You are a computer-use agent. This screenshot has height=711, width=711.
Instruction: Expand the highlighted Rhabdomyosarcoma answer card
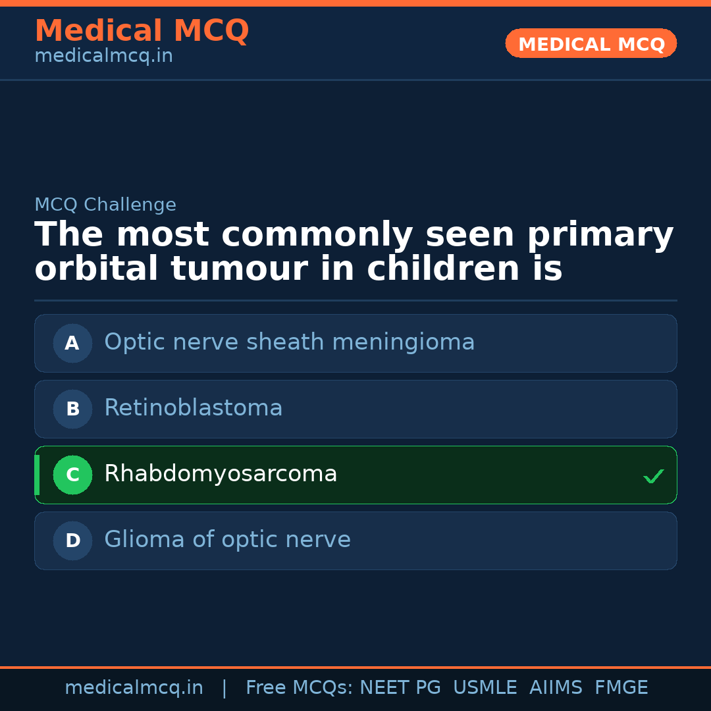[x=355, y=475]
